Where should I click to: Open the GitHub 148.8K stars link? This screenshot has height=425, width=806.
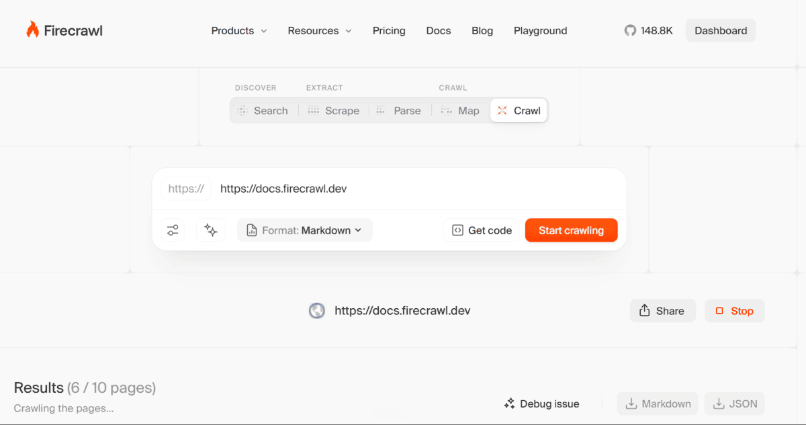648,30
